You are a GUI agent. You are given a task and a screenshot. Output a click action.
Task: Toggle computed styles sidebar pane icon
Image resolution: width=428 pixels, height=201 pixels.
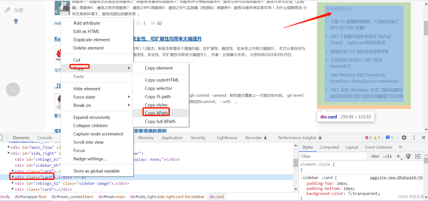[418, 156]
